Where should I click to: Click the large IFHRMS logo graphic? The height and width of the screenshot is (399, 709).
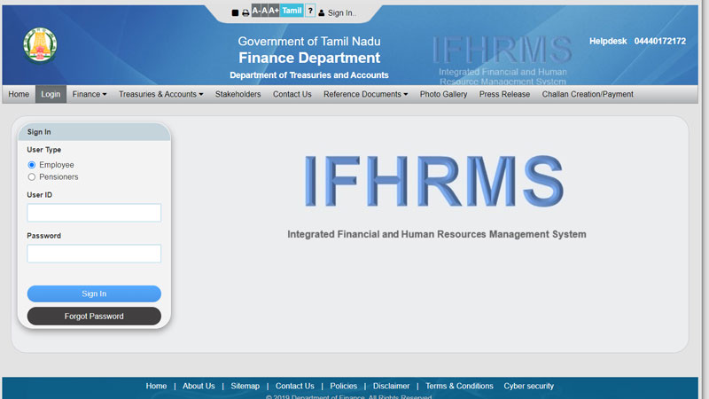pos(434,182)
